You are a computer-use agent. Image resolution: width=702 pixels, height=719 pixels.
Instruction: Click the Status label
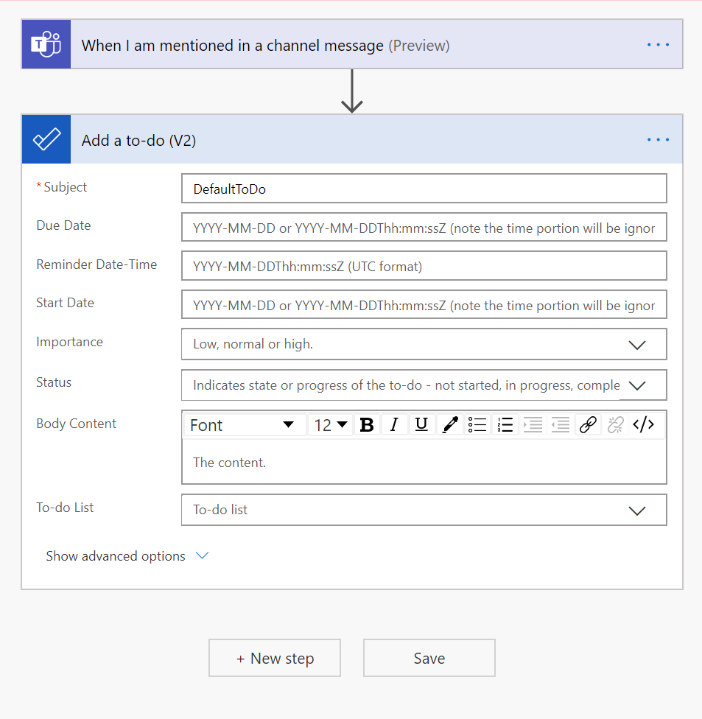click(x=54, y=382)
